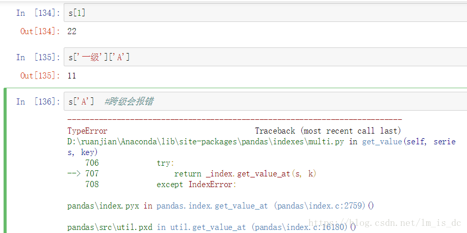Viewport: 467px width, 233px height.
Task: Click traceback line 706 'try:'
Action: coord(129,163)
